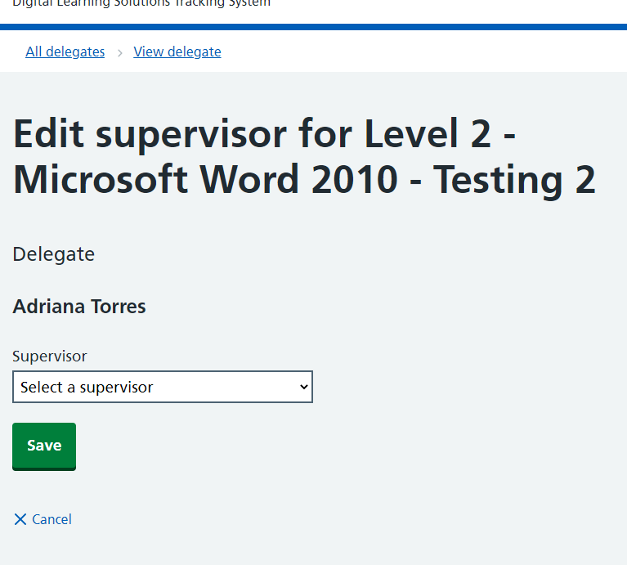This screenshot has height=565, width=627.
Task: Click the Adriana Torres delegate name
Action: 79,307
